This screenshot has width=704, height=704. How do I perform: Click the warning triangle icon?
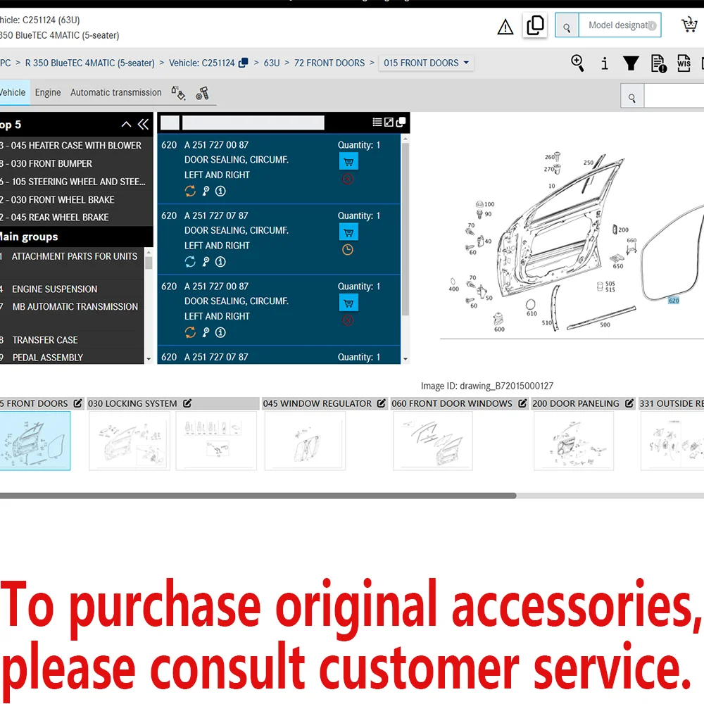(x=505, y=27)
